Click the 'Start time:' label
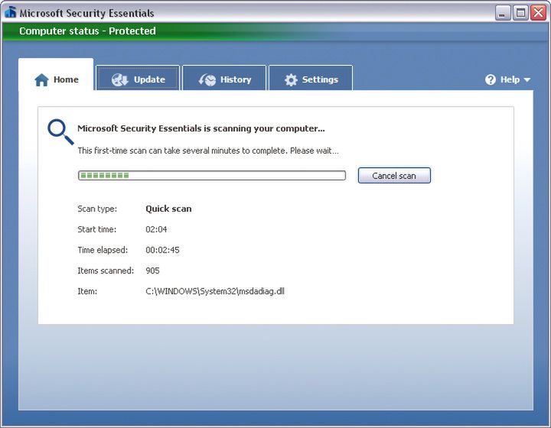551x428 pixels. 97,229
